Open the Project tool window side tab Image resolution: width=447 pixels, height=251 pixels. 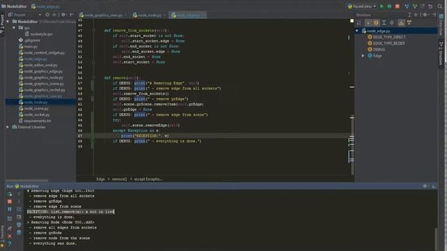pyautogui.click(x=2, y=24)
